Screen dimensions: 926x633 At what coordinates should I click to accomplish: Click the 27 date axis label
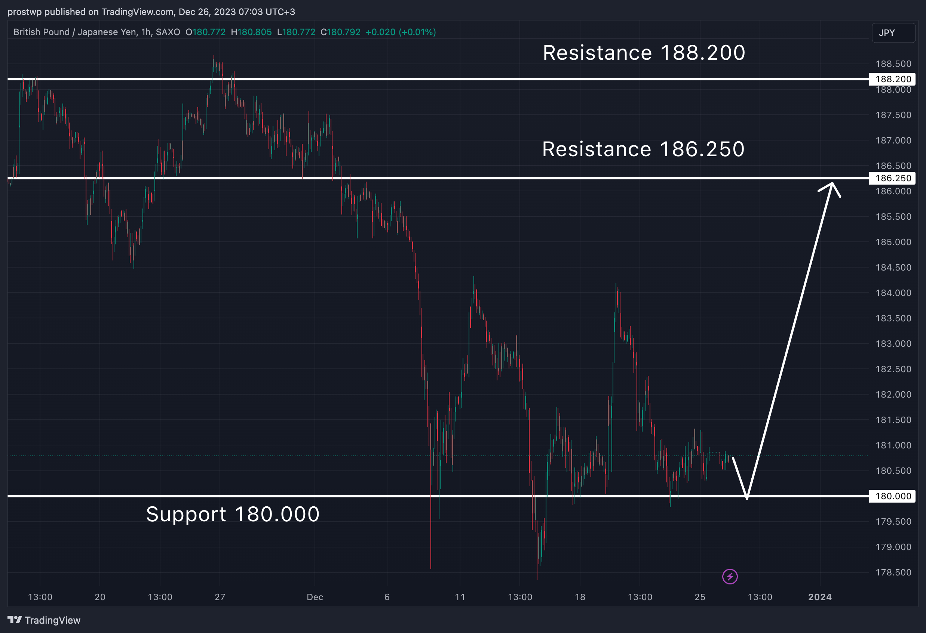pyautogui.click(x=220, y=597)
